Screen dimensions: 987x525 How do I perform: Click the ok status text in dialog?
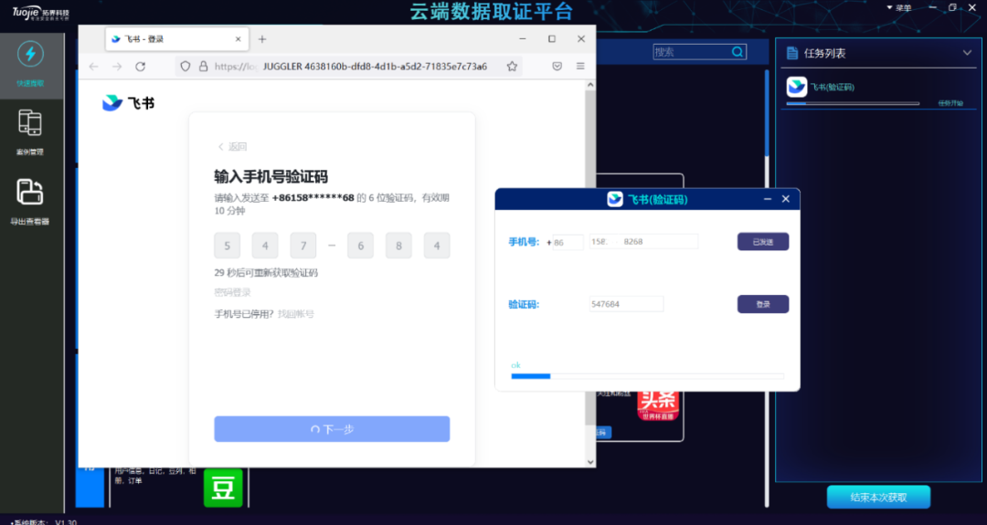pos(516,364)
